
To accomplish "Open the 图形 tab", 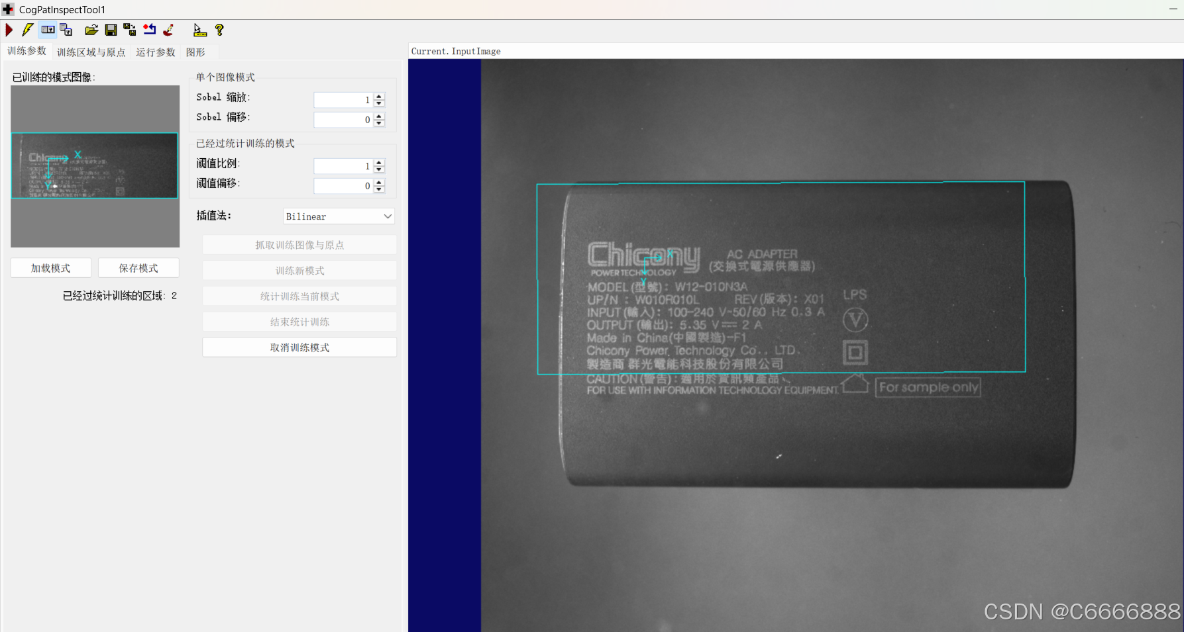I will pyautogui.click(x=195, y=52).
